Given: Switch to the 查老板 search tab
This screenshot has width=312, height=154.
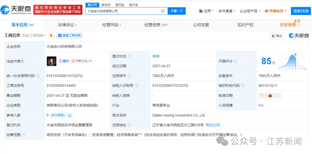Looking at the screenshot, I should coord(106,4).
